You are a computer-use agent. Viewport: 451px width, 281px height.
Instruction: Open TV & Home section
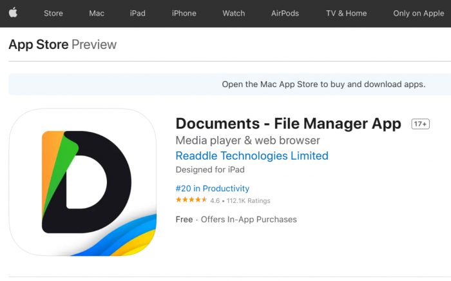[347, 14]
